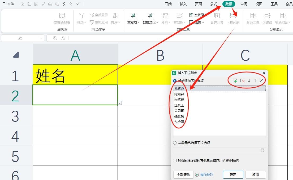Confirm with the 确定 button
This screenshot has width=293, height=180.
coord(233,175)
